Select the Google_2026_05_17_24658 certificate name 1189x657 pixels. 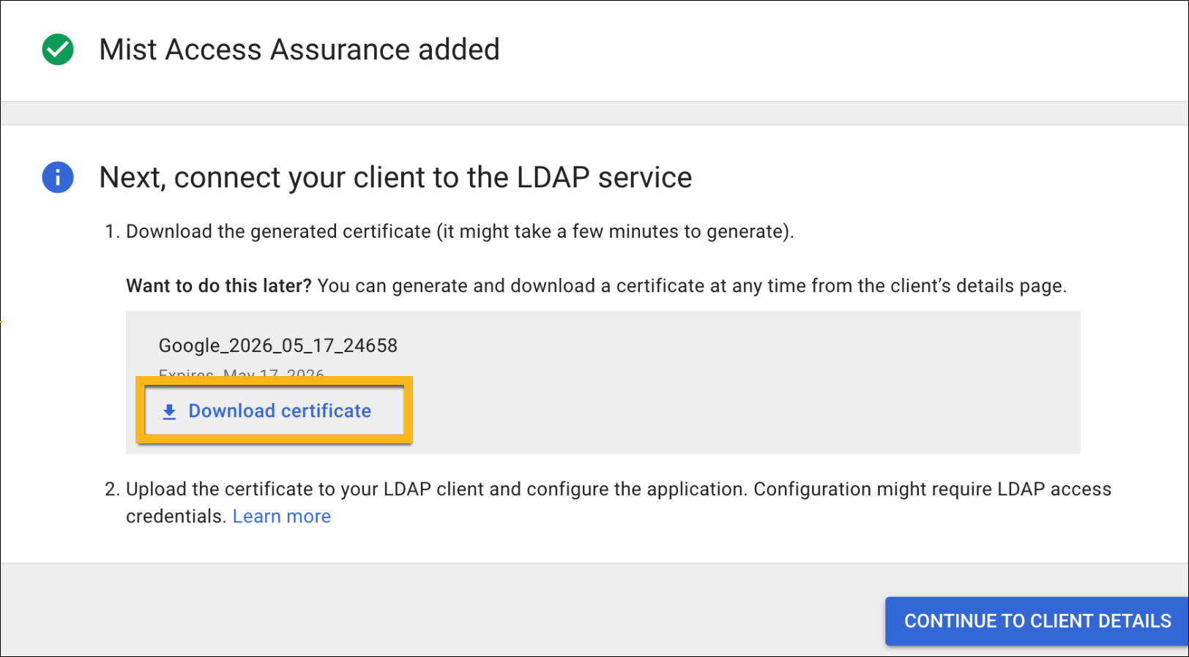click(x=278, y=345)
